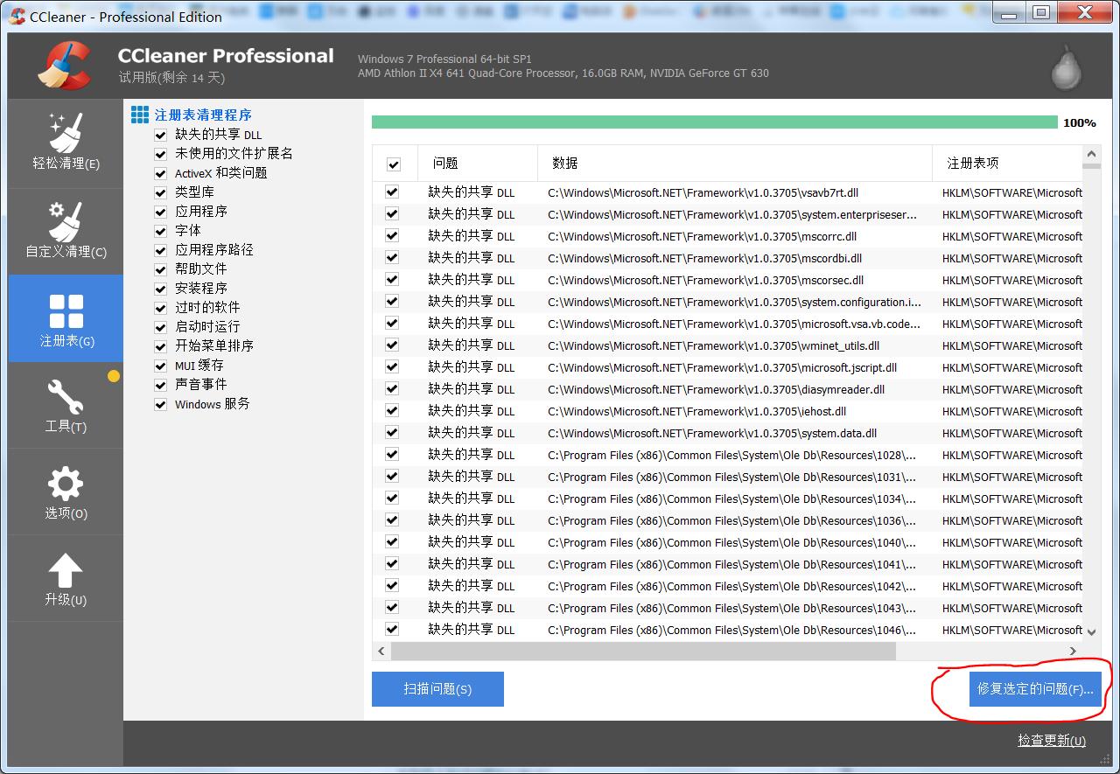The image size is (1120, 774).
Task: Click the 注册表清理程序 grid icon
Action: click(x=138, y=114)
